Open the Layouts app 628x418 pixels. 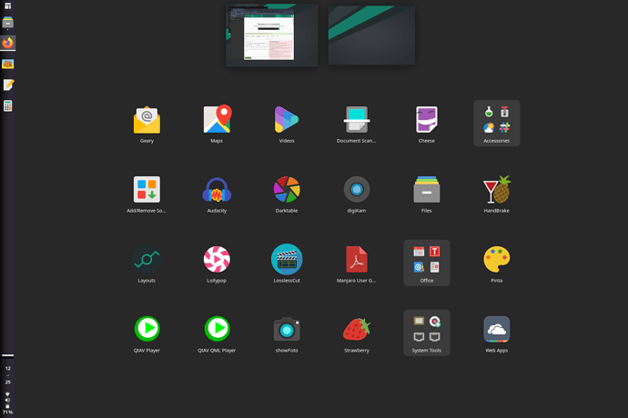click(x=147, y=264)
